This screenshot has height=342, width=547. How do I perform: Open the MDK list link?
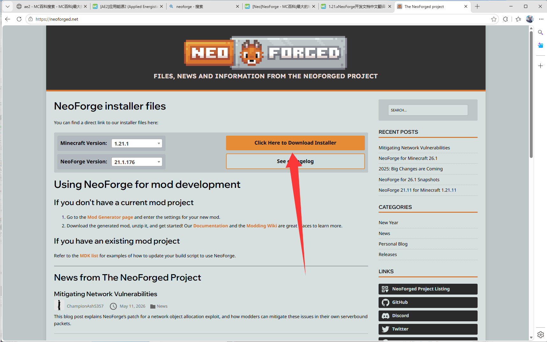(89, 256)
